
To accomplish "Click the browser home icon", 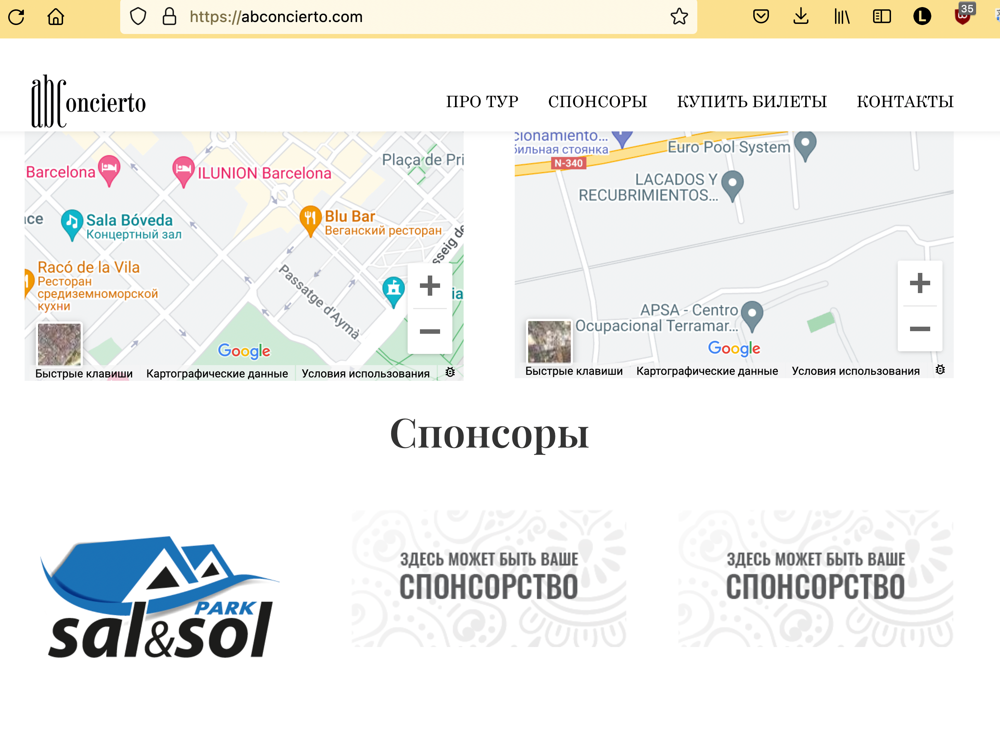I will coord(56,17).
